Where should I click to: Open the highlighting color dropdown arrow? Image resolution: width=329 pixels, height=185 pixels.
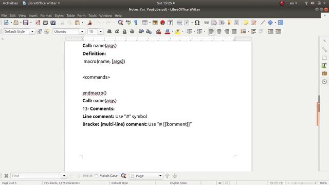[x=182, y=31]
